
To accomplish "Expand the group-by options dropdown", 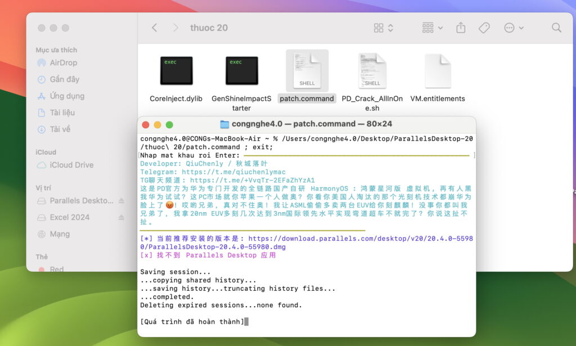I will tap(432, 28).
